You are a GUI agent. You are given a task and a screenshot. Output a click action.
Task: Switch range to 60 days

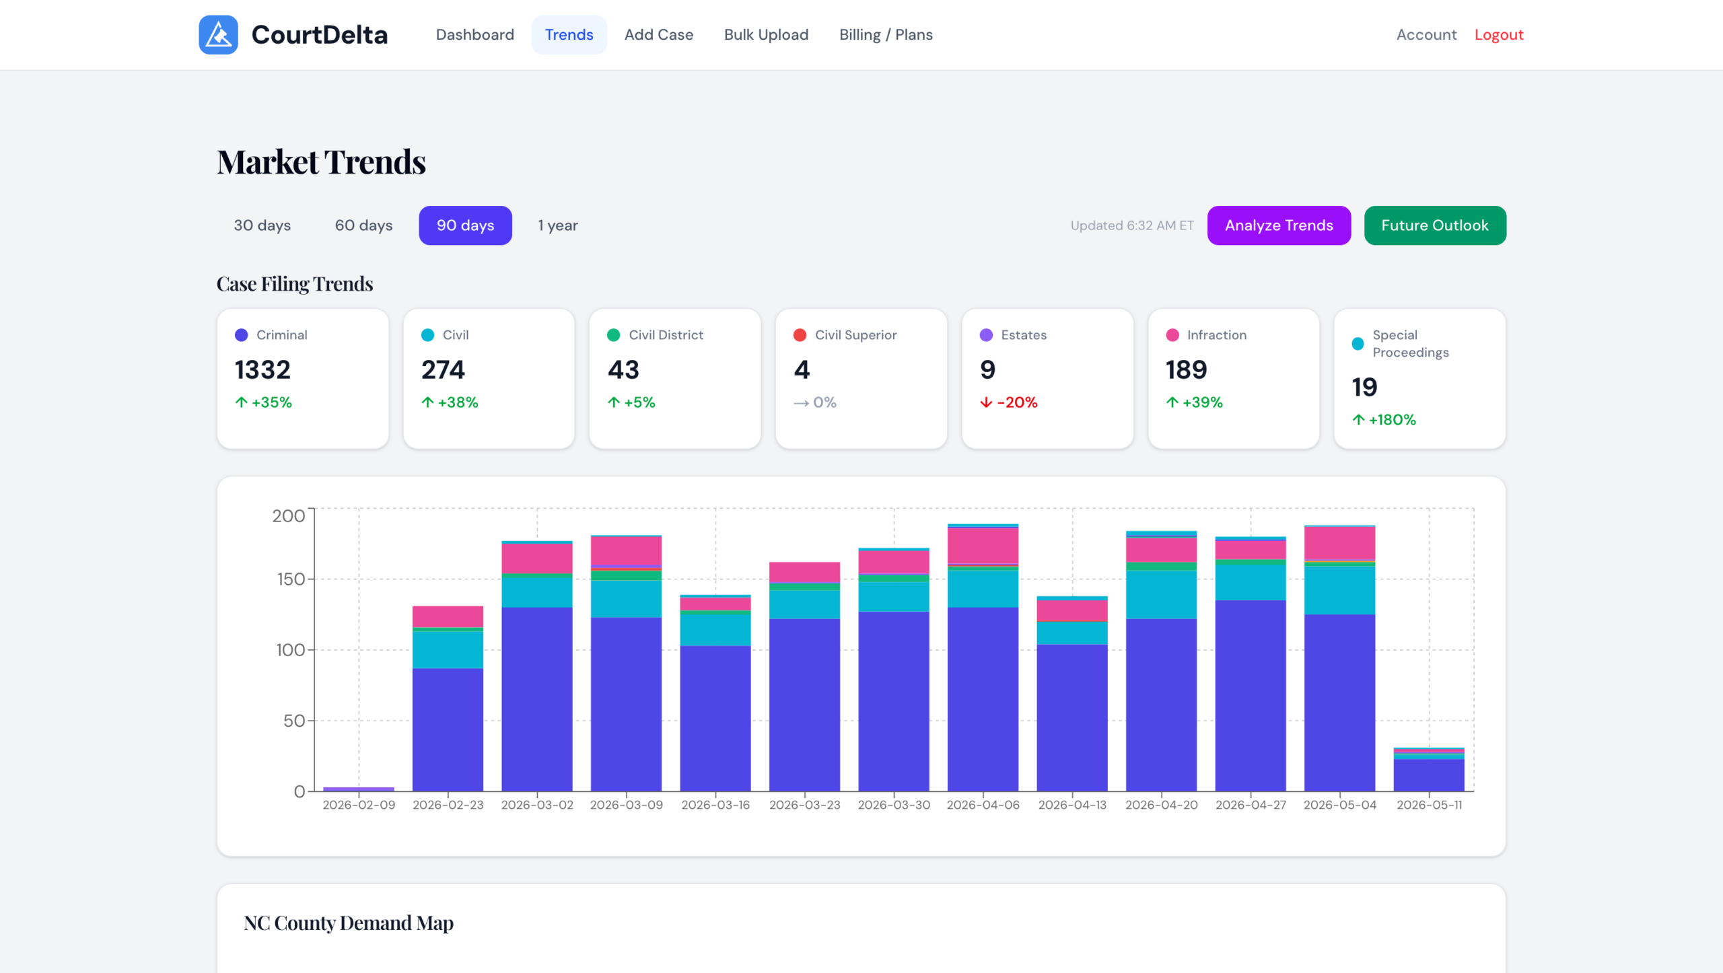coord(363,225)
